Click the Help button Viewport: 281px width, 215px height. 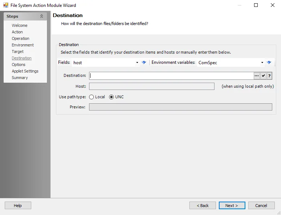[18, 206]
